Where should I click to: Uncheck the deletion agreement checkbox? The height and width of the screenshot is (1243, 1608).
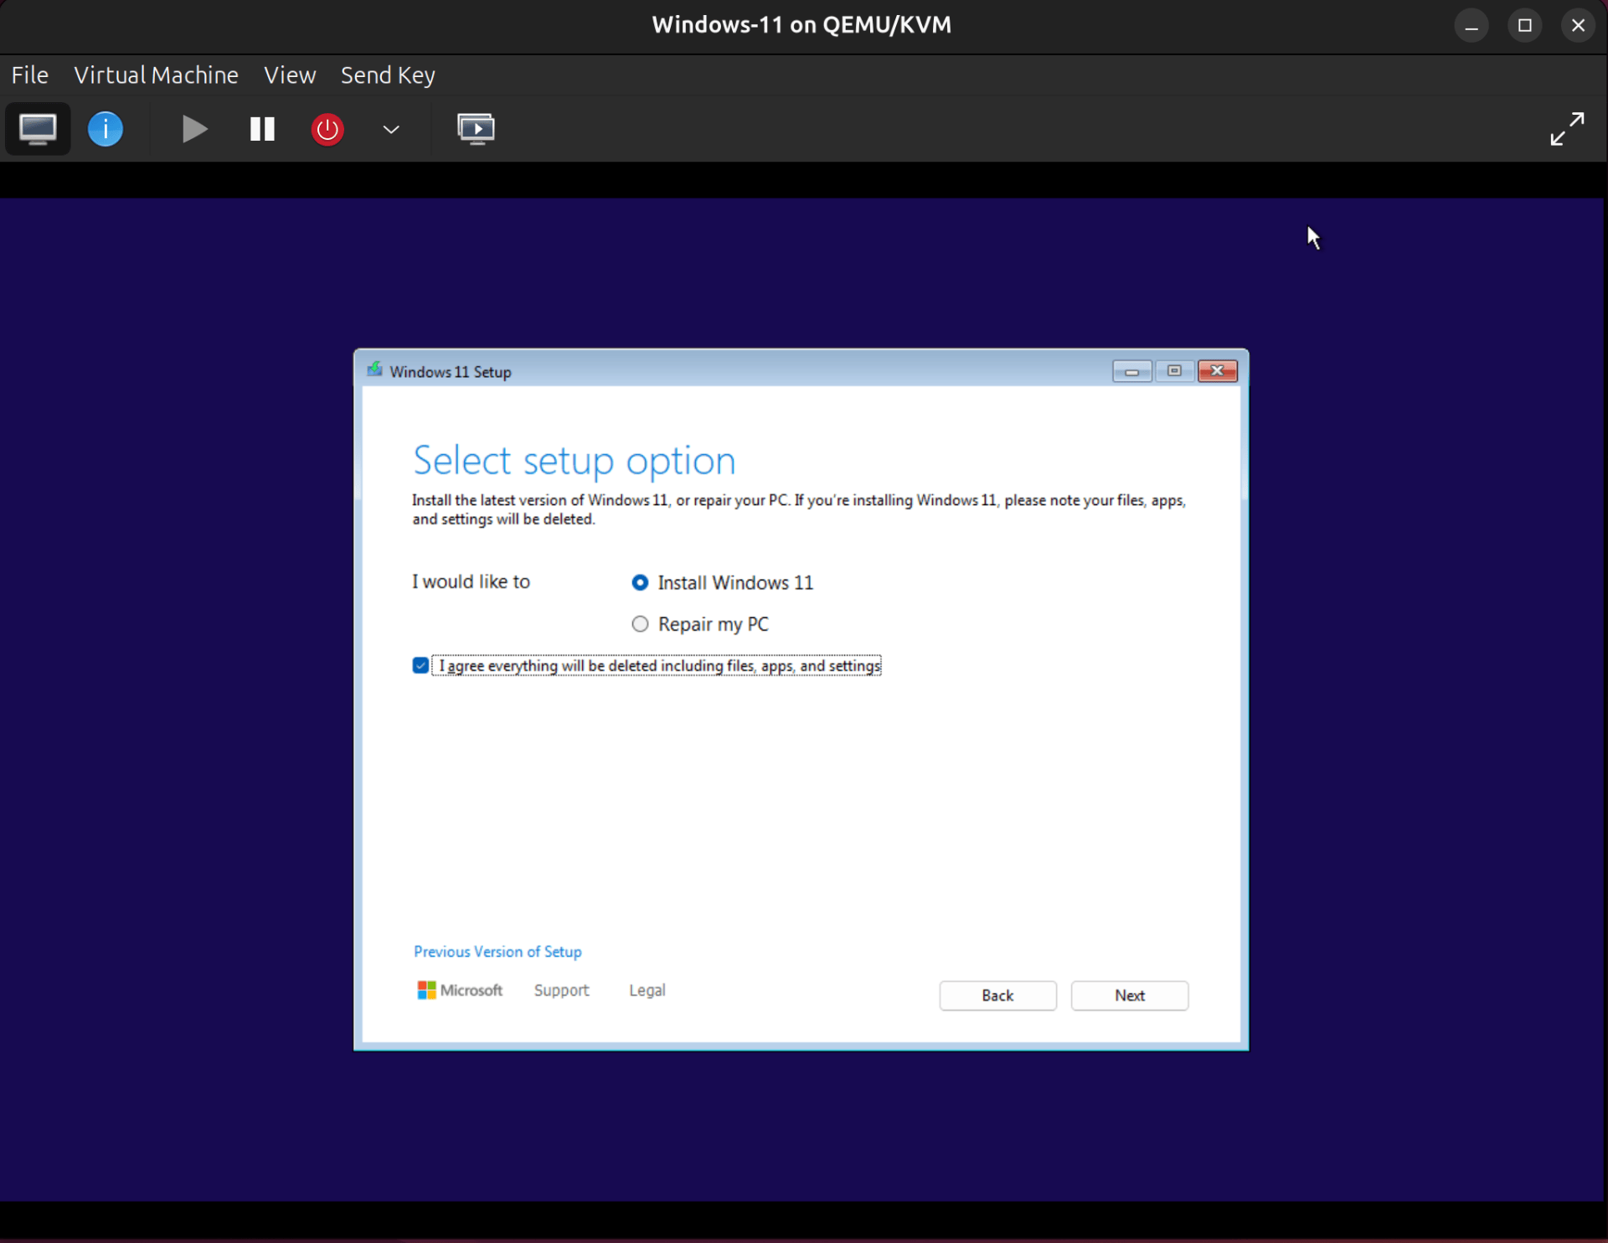(419, 665)
